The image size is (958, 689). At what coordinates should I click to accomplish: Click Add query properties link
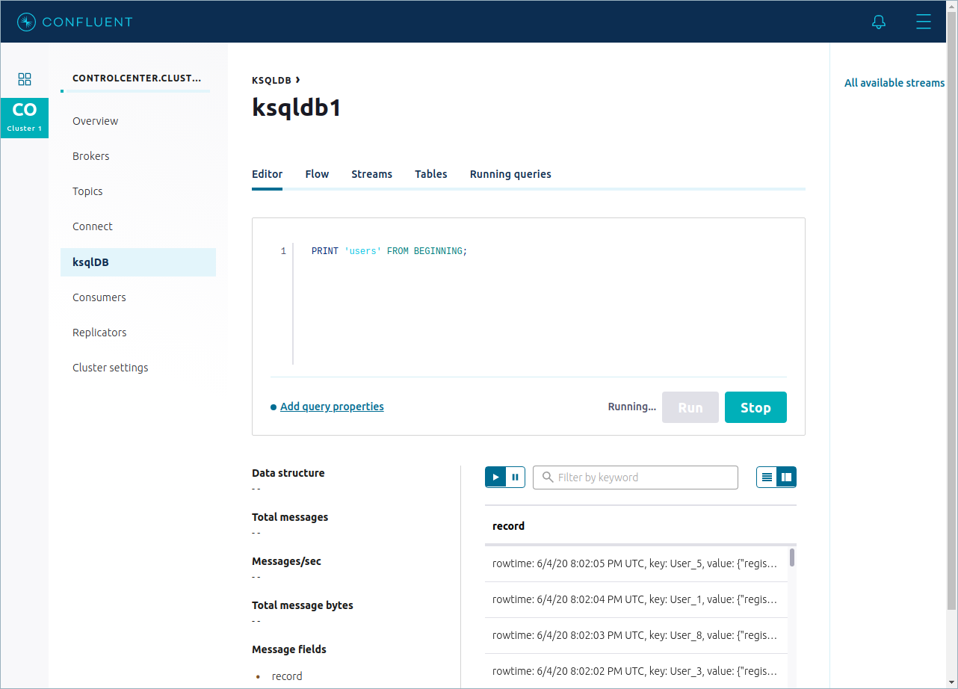point(332,407)
